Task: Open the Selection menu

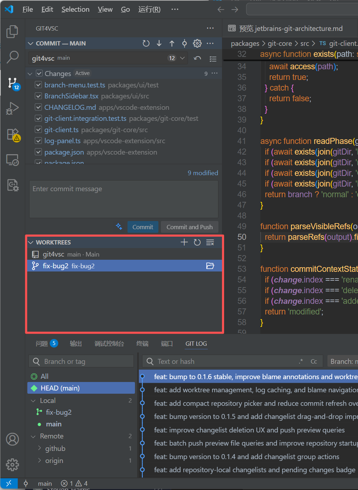Action: (x=75, y=10)
